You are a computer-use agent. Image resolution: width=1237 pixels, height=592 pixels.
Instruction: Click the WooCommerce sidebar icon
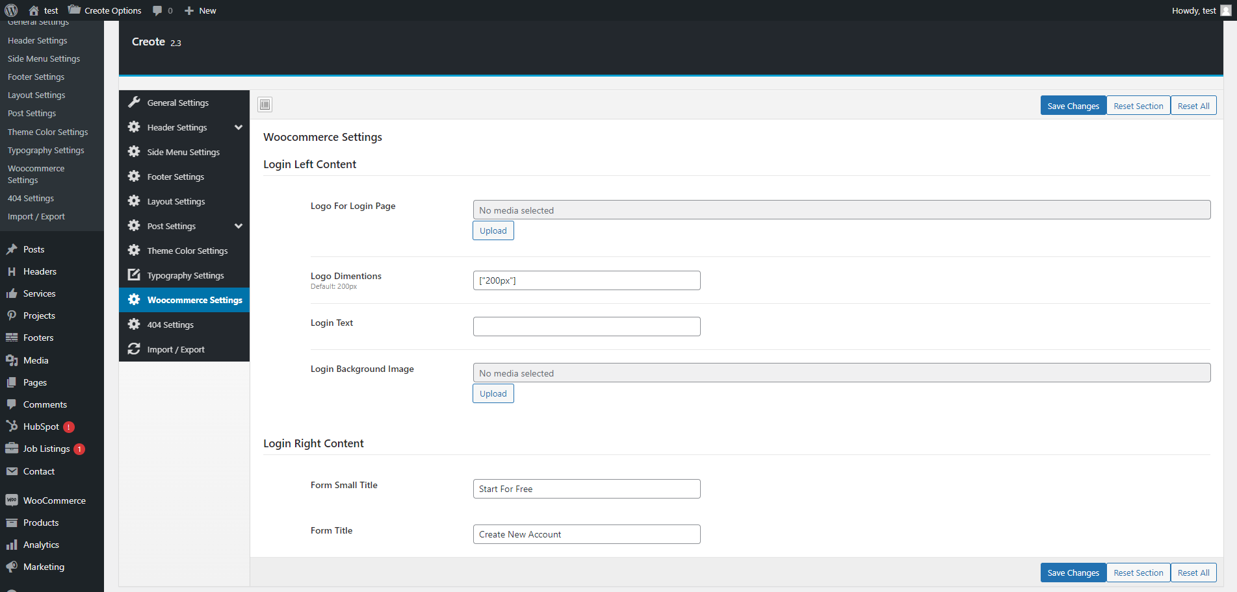[x=12, y=500]
